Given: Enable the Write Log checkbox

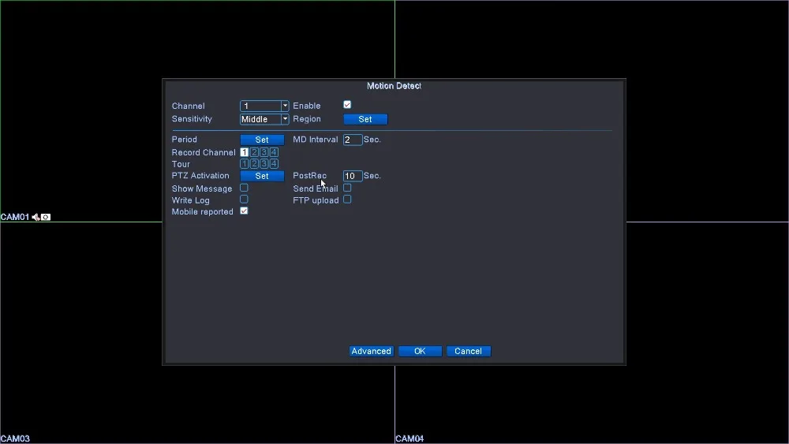Looking at the screenshot, I should point(244,199).
